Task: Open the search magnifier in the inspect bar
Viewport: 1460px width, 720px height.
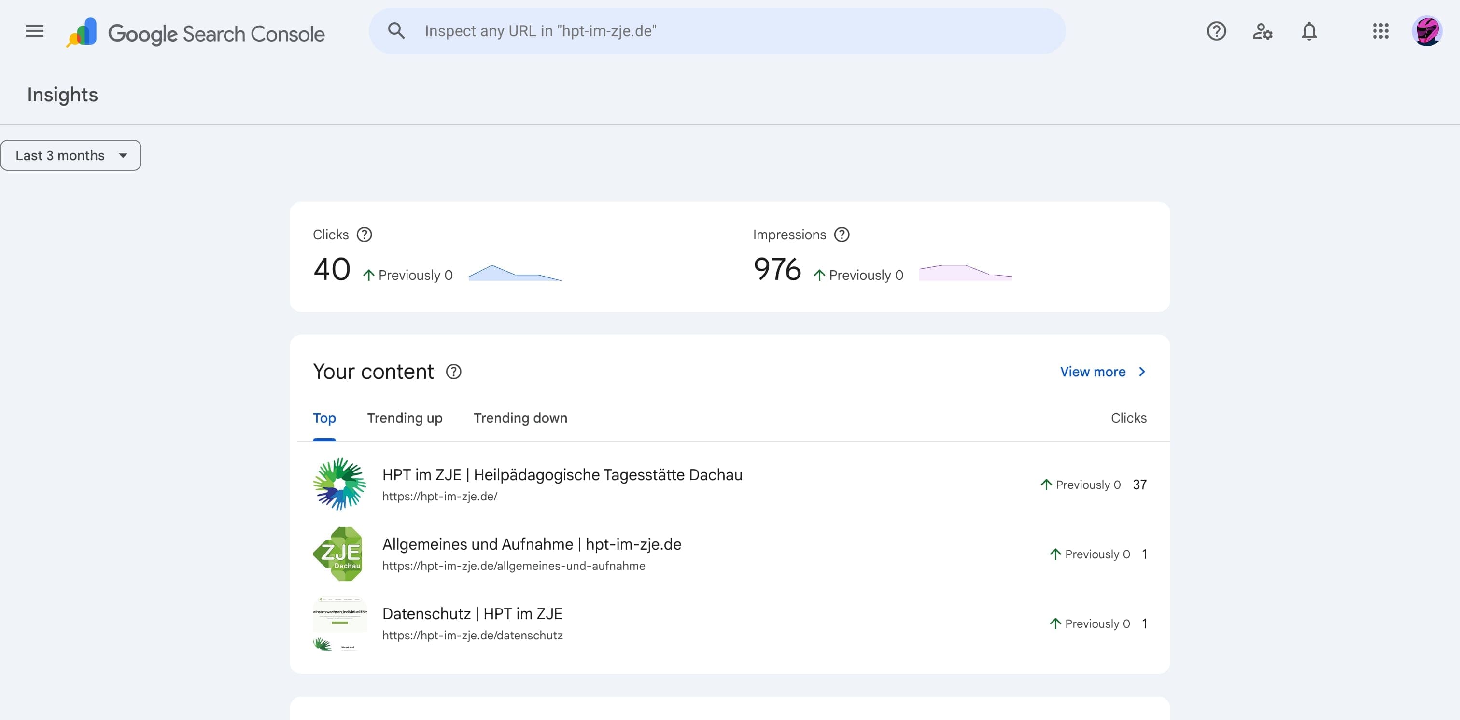Action: pos(398,30)
